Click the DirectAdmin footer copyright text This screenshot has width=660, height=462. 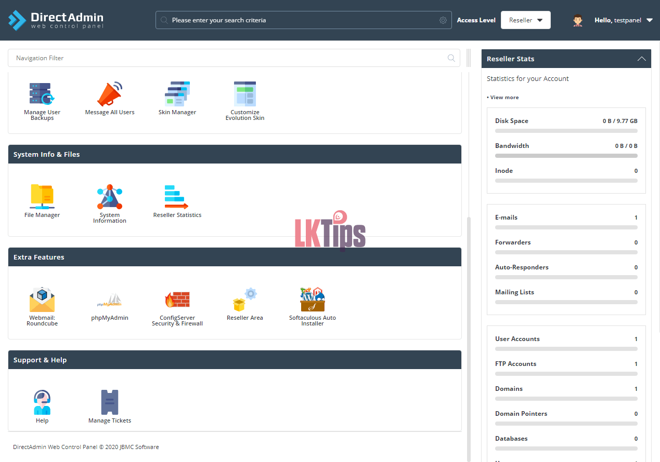[x=86, y=447]
